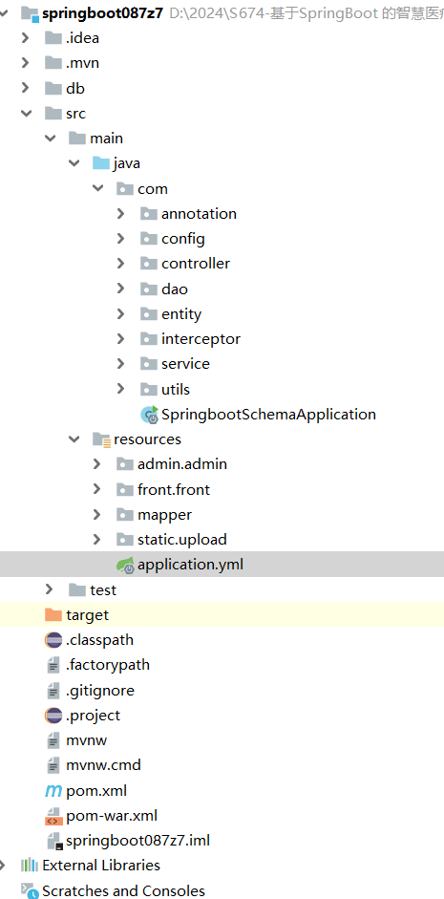
Task: Collapse the resources folder arrow
Action: (74, 439)
